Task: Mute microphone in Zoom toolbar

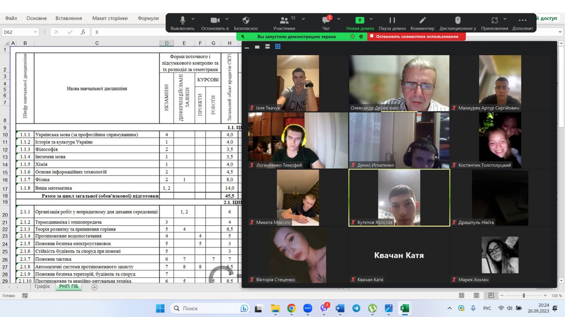Action: tap(182, 20)
